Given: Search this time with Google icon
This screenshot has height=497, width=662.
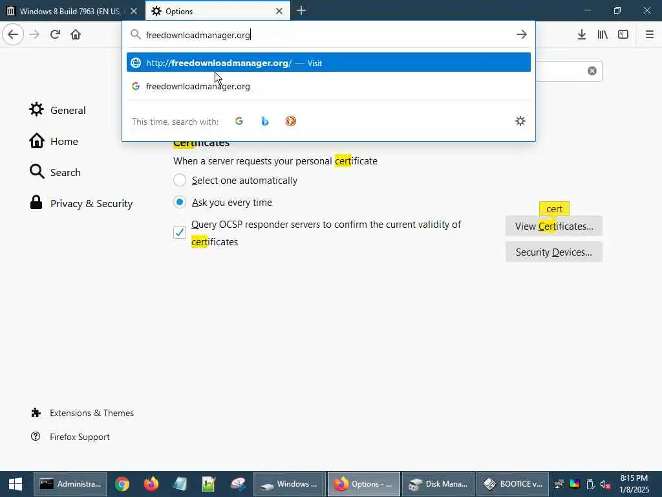Looking at the screenshot, I should 239,121.
